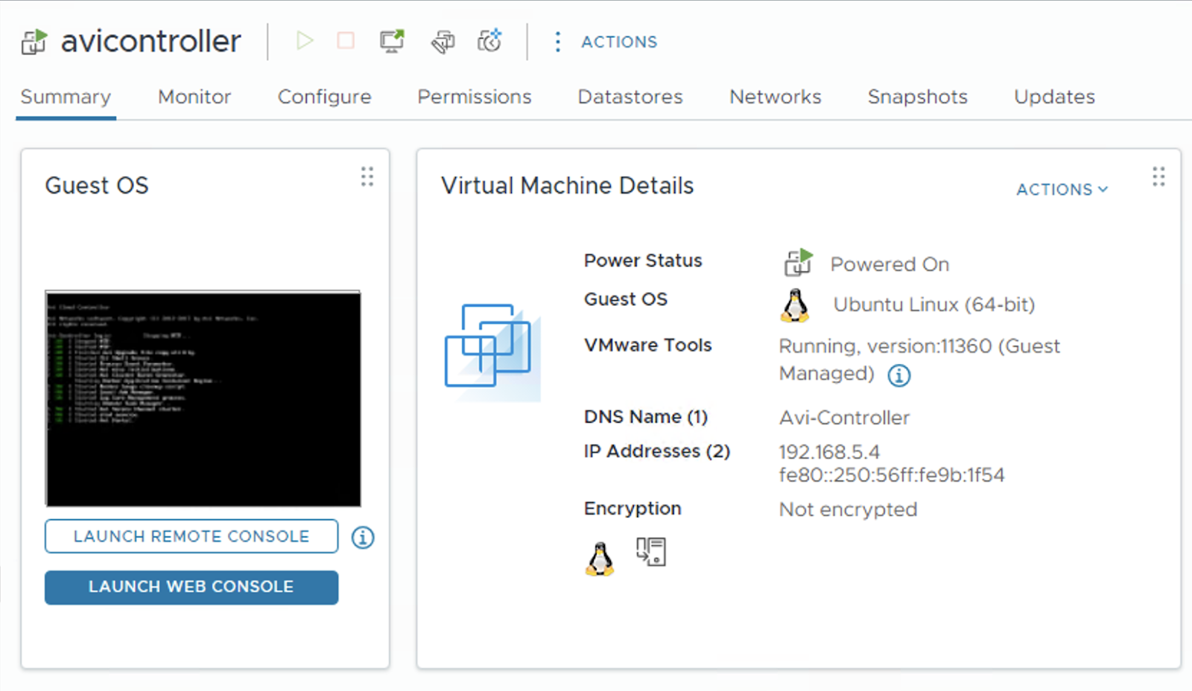This screenshot has width=1192, height=691.
Task: Click the Virtual Machine Details card drag handle
Action: click(1158, 176)
